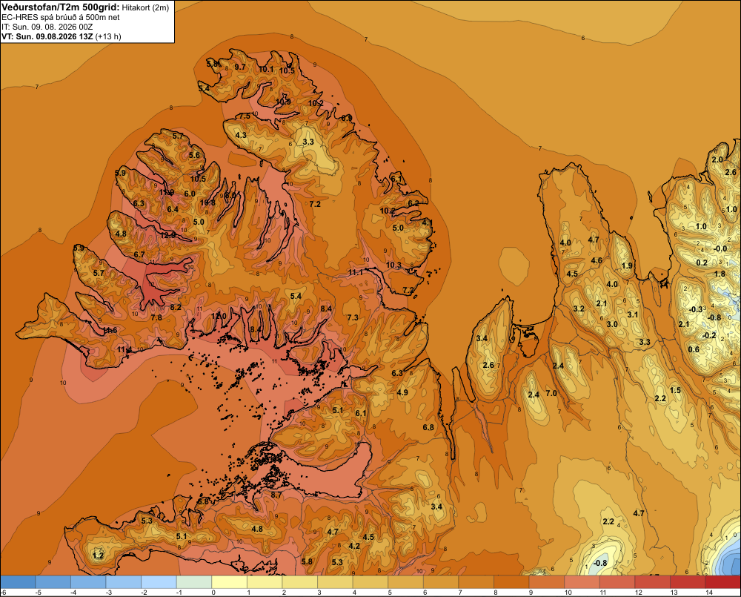741x597 pixels.
Task: Click the -0.2 temperature value on map
Action: (709, 335)
